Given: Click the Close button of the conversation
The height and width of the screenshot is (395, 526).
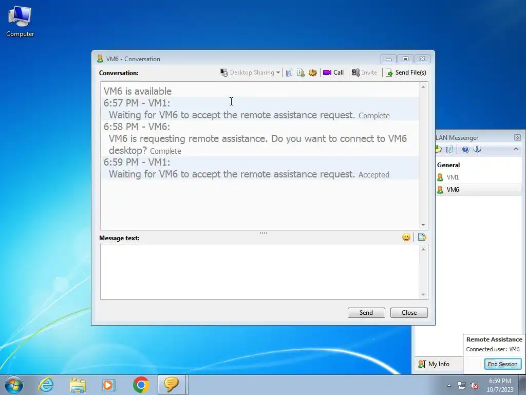Looking at the screenshot, I should pyautogui.click(x=409, y=312).
